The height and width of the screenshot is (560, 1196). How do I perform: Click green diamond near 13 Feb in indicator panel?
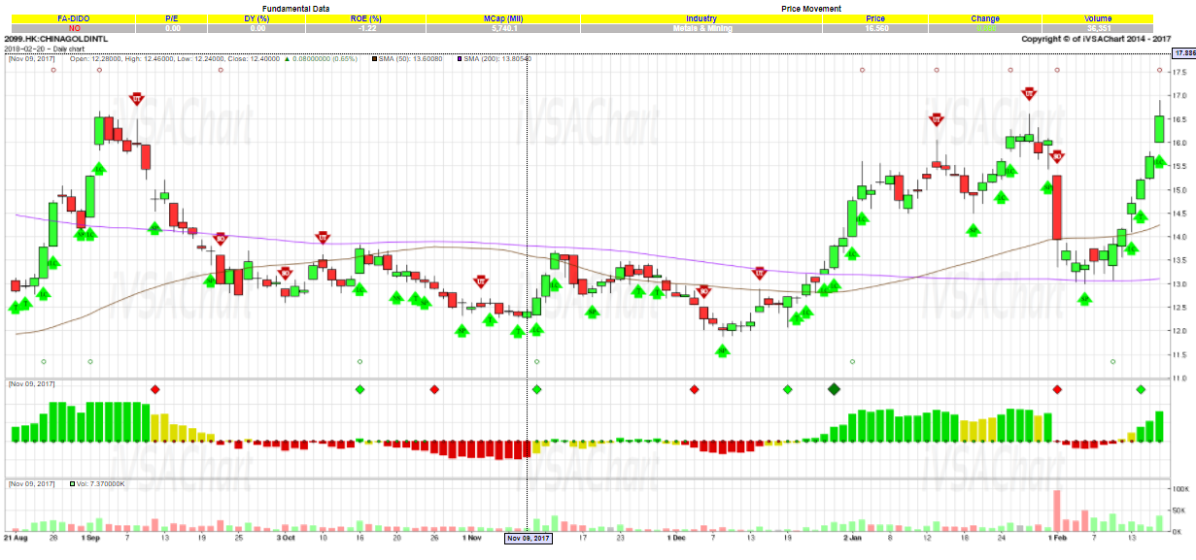(x=1141, y=389)
